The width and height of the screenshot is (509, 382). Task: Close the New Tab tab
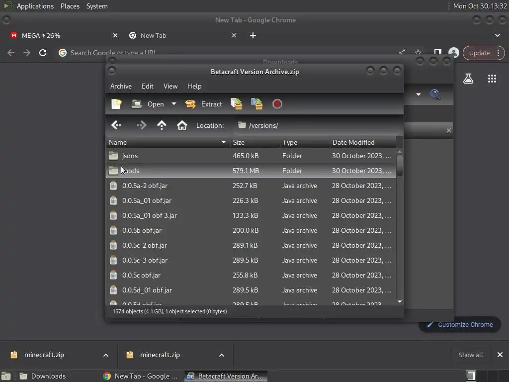(234, 35)
